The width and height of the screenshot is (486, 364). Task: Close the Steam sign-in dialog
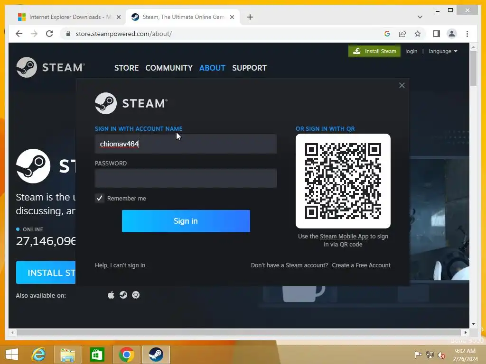[x=402, y=85]
